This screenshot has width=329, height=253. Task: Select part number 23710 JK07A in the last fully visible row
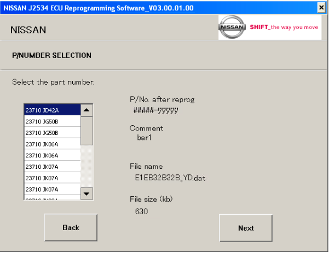point(53,189)
